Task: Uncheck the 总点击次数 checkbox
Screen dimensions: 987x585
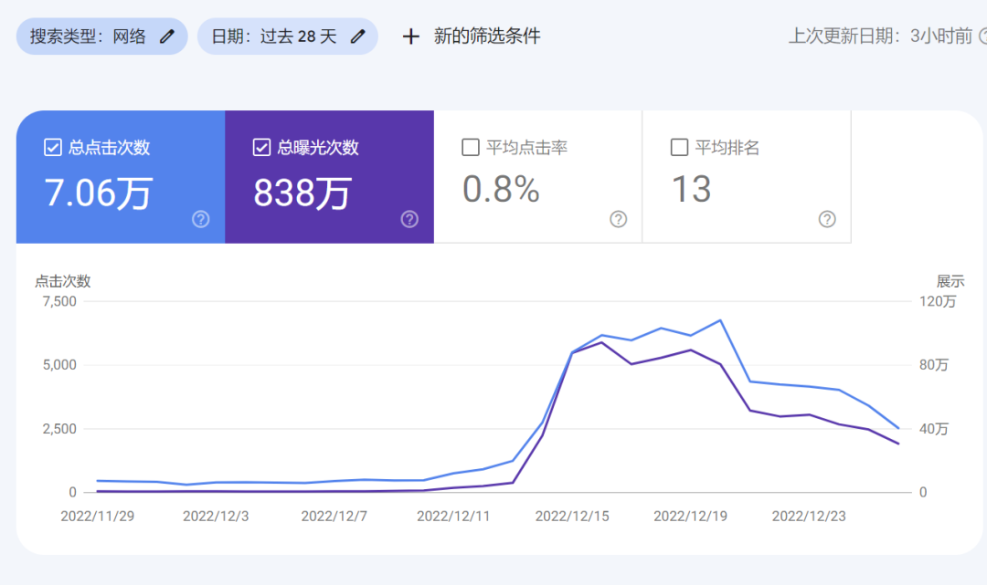Action: click(x=53, y=146)
